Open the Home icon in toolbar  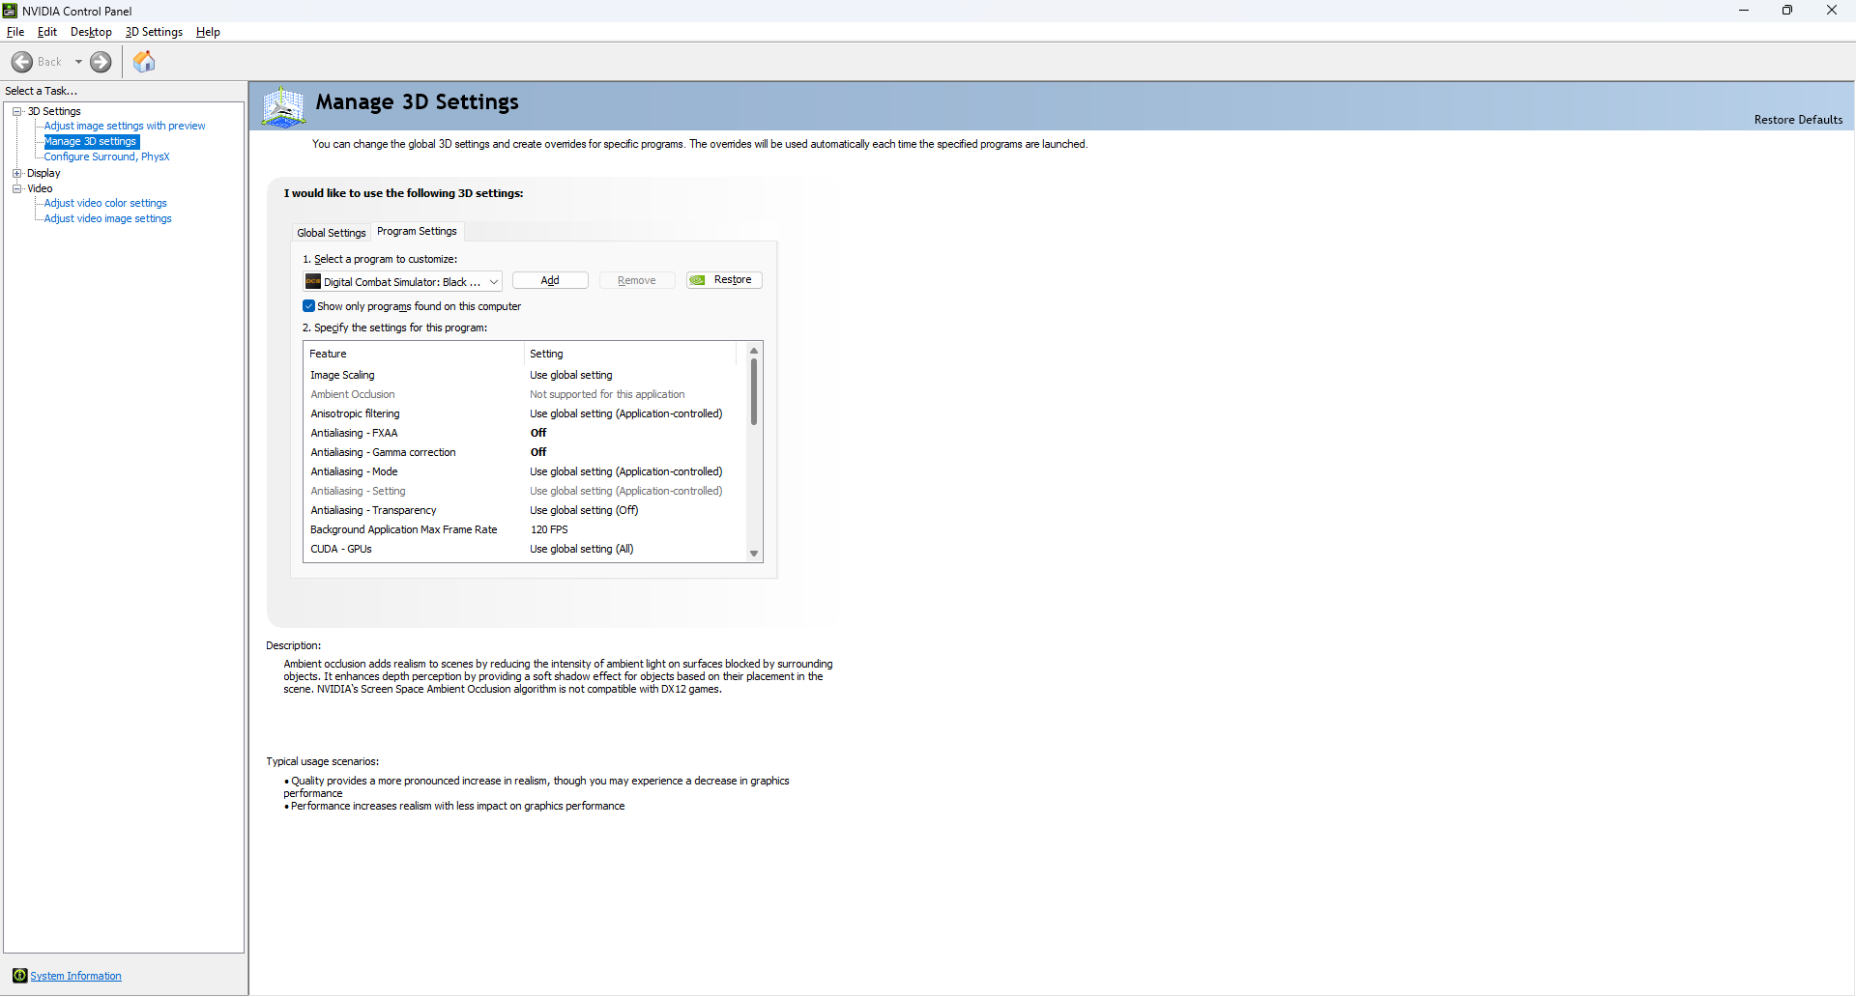click(x=144, y=62)
